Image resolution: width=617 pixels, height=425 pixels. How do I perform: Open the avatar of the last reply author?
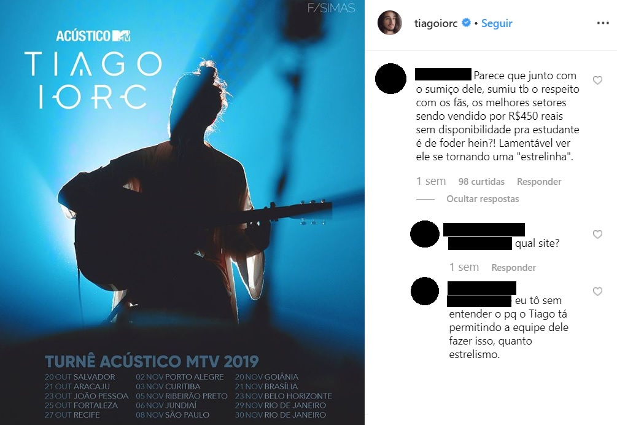click(x=425, y=291)
